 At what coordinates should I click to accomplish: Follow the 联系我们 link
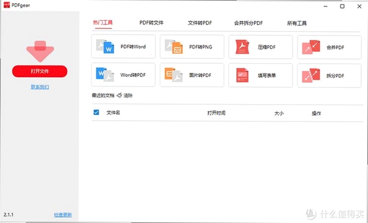click(x=40, y=87)
